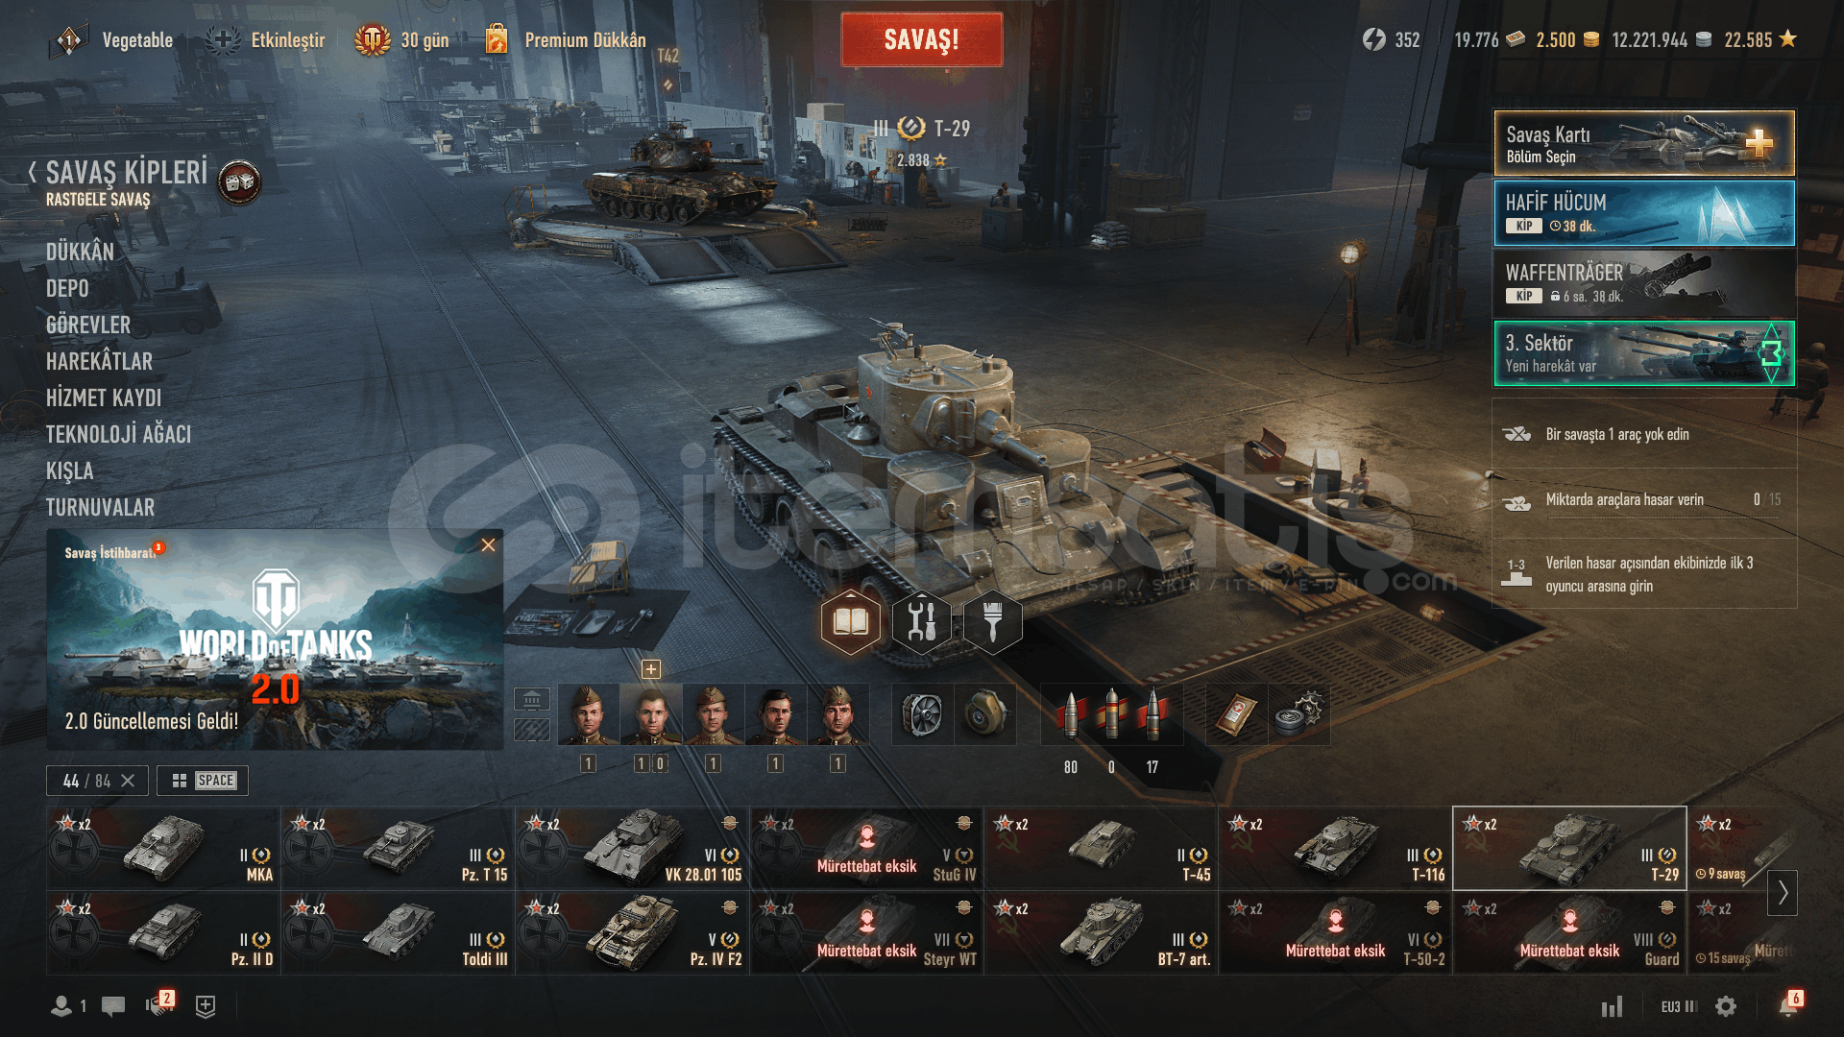Open the GÖREVLER menu item
Viewport: 1844px width, 1037px height.
point(88,326)
